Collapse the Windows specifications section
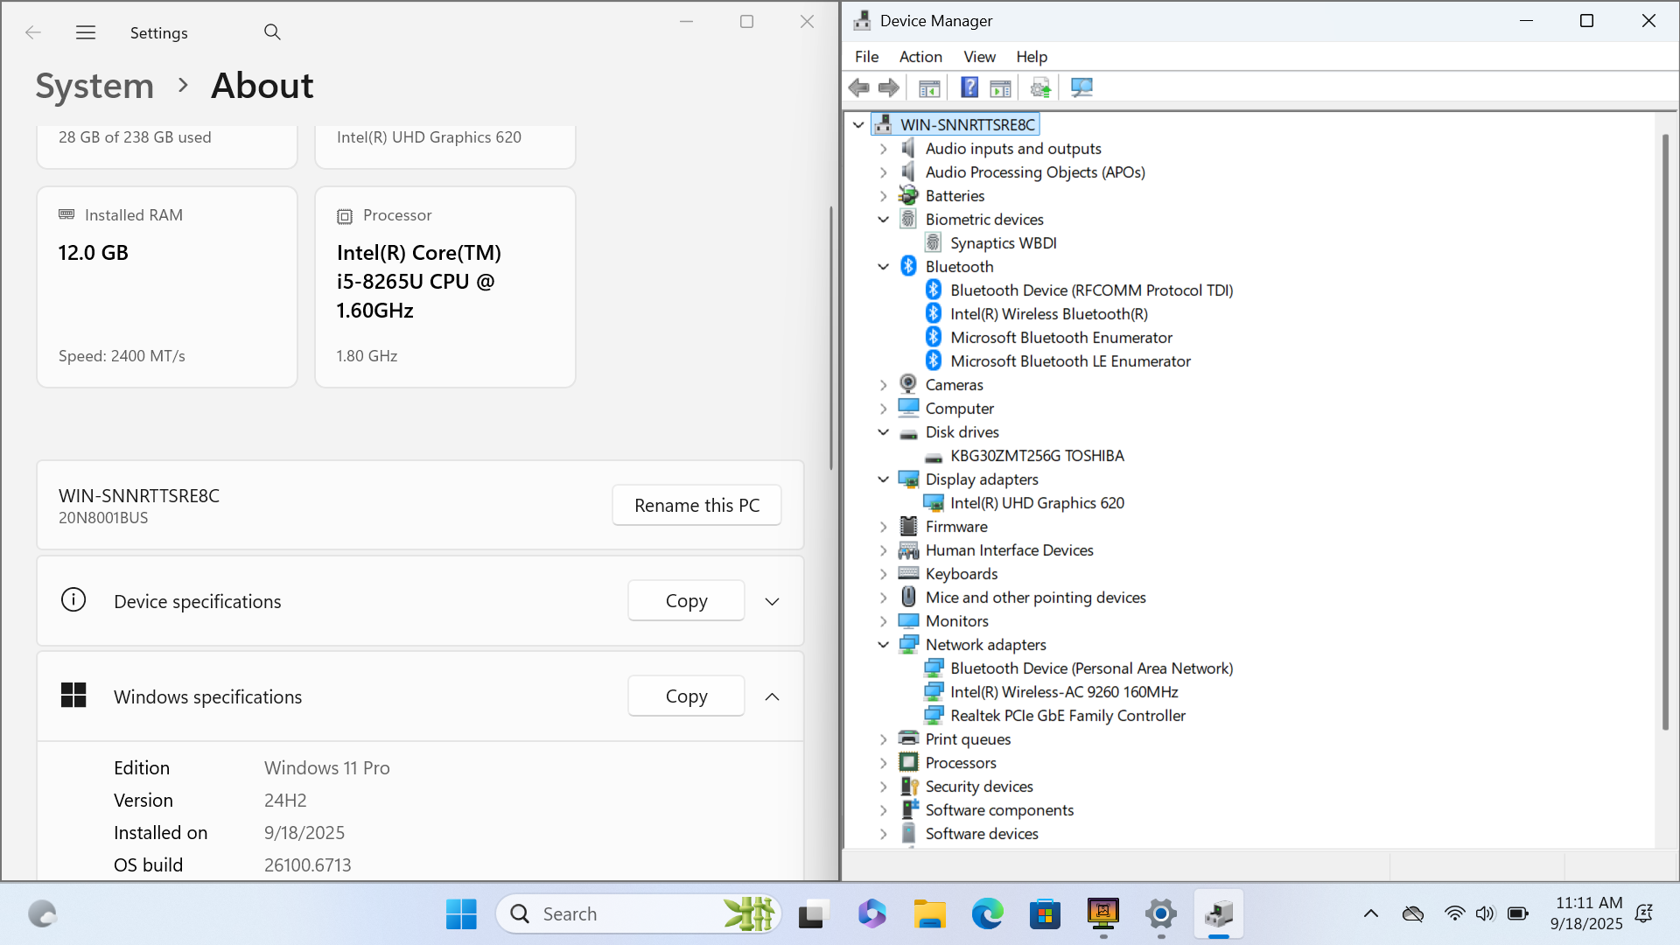 pyautogui.click(x=772, y=697)
